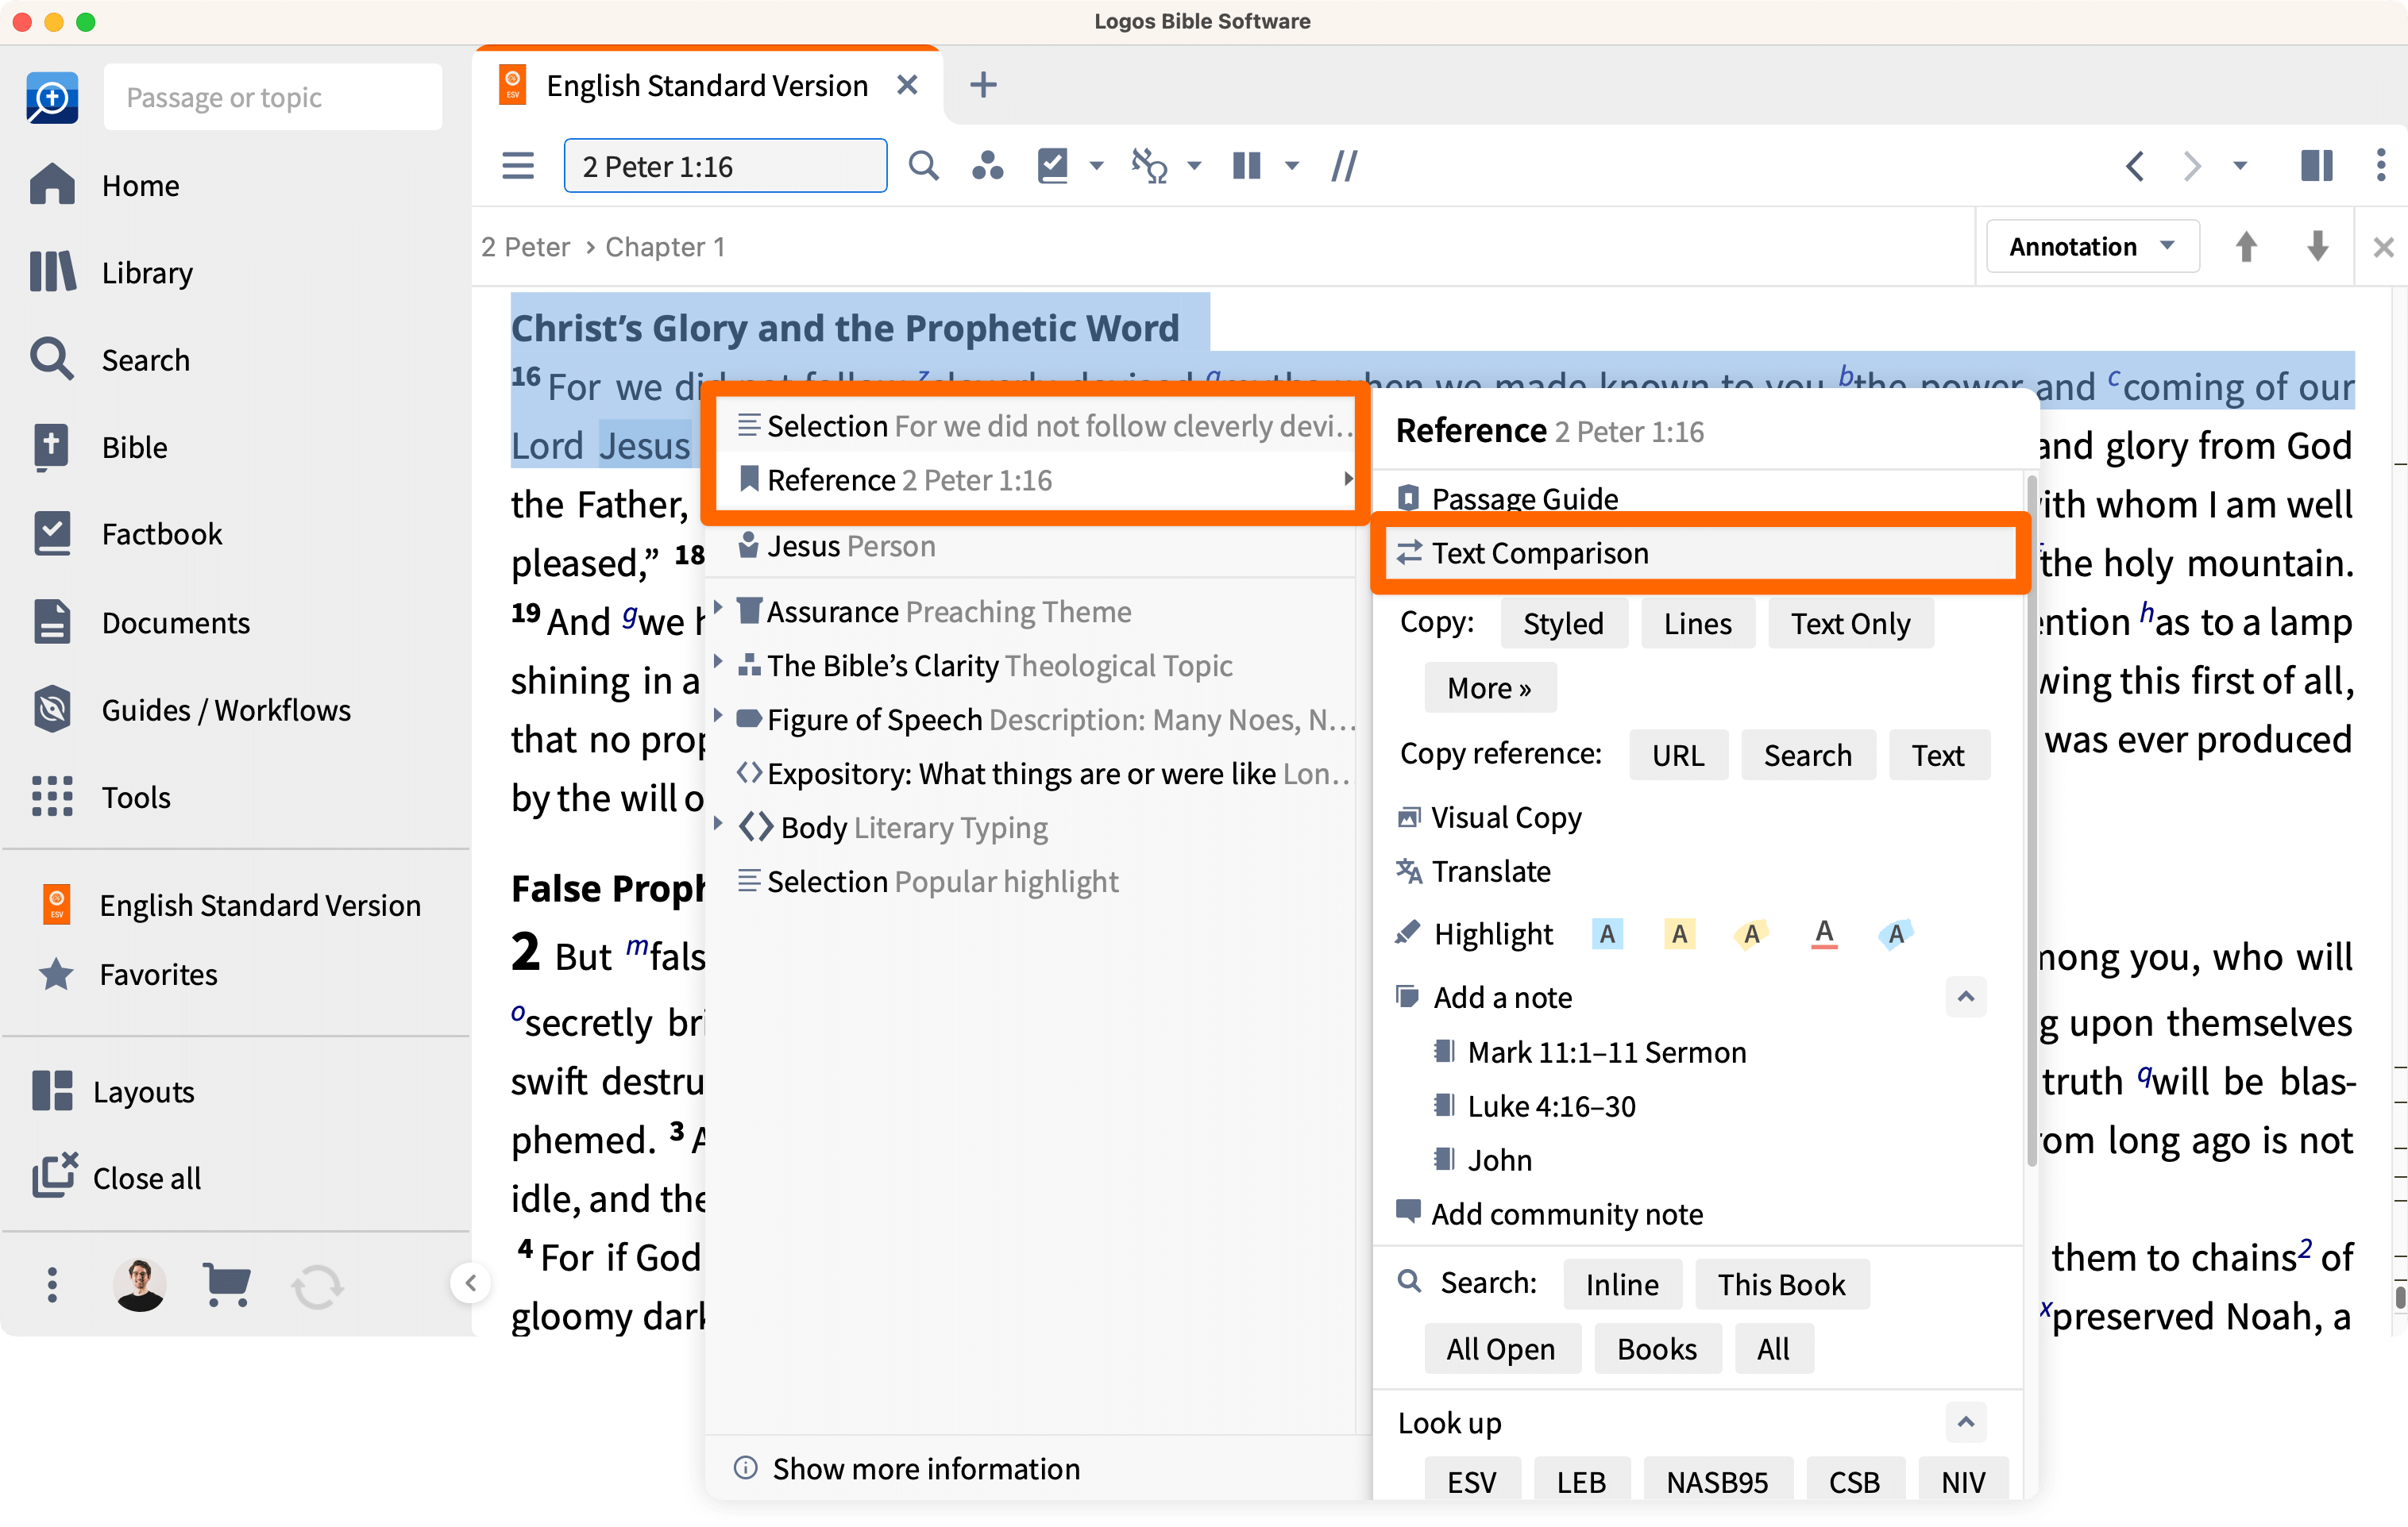Select the English Standard Version tab
This screenshot has width=2408, height=1527.
(x=707, y=85)
